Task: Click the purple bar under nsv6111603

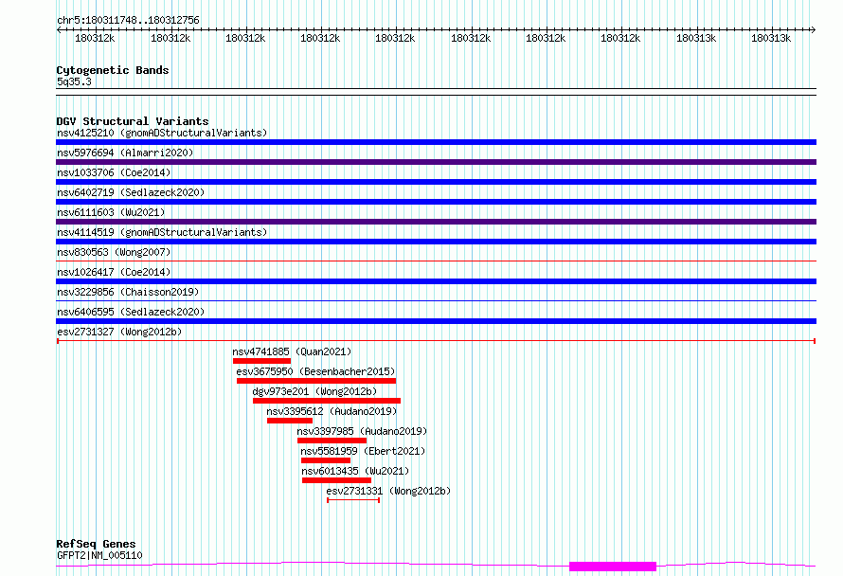Action: 436,222
